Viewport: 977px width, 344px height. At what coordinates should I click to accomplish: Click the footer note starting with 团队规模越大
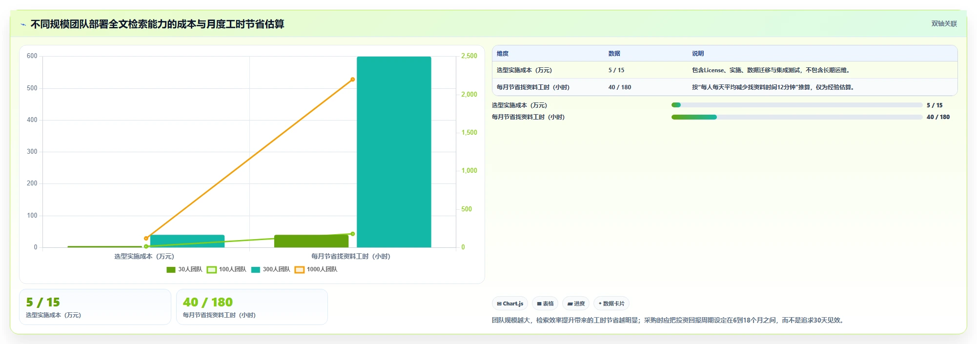669,320
